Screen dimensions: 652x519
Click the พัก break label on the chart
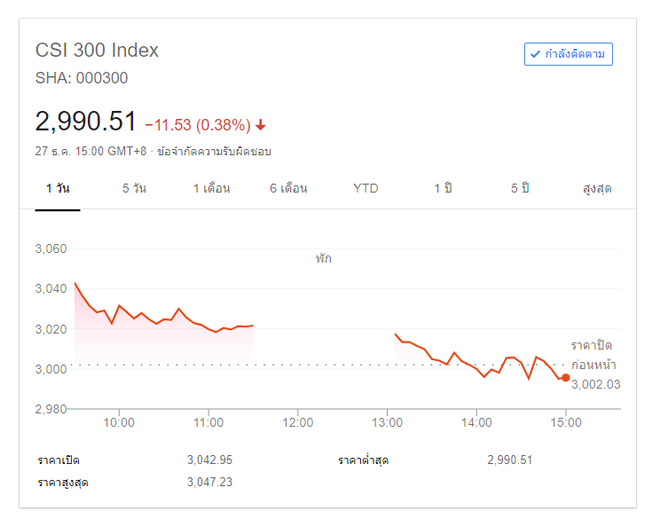pos(323,259)
